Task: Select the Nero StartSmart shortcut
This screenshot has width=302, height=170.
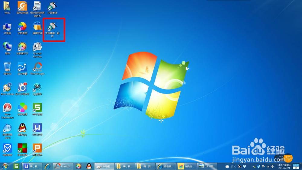Action: coord(7,111)
